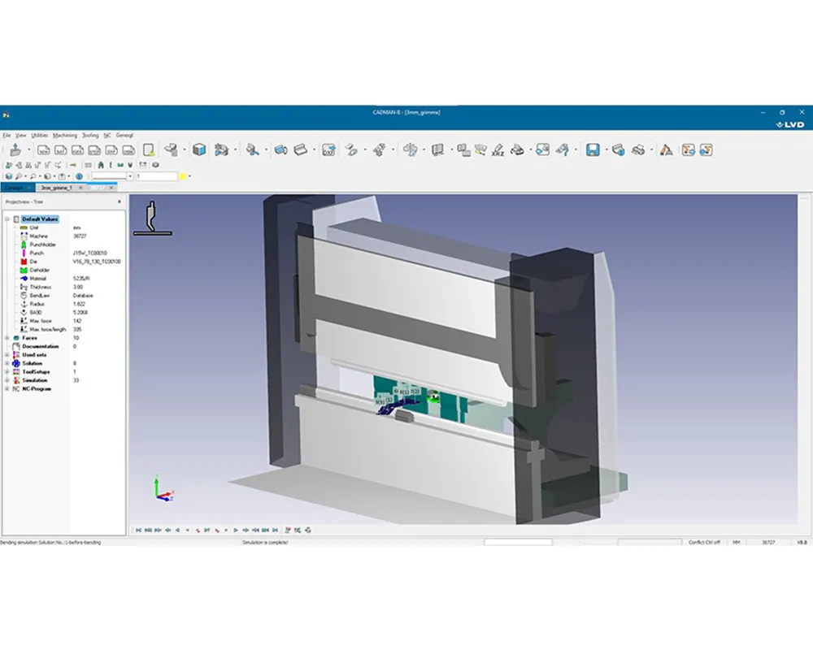This screenshot has width=813, height=650.
Task: Click the printer icon in the toolbar
Action: 638,149
